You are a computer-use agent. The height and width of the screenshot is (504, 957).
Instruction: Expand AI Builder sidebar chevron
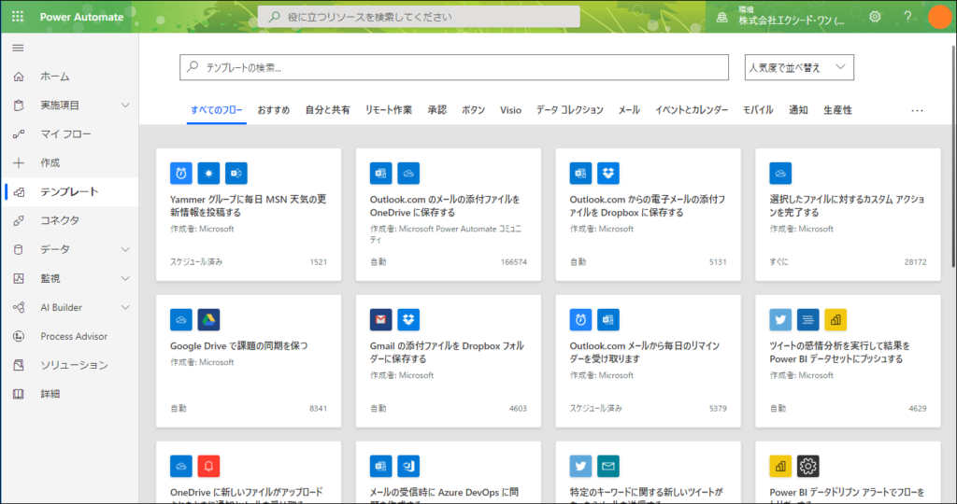(125, 307)
